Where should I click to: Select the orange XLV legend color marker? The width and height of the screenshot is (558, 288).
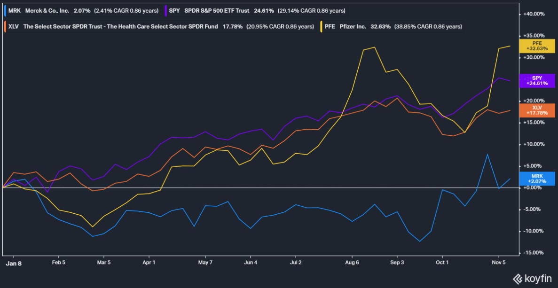coord(4,27)
